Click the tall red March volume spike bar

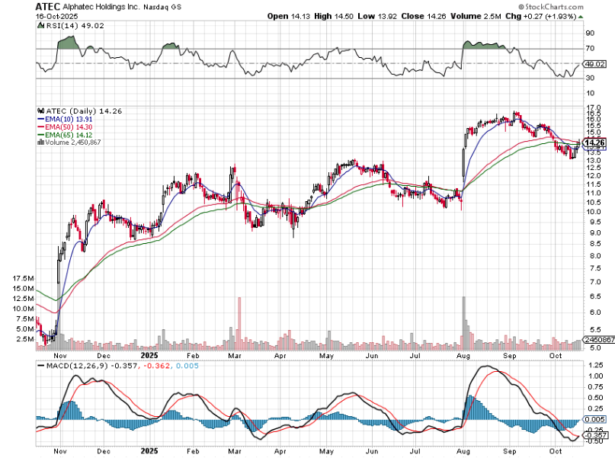239,324
